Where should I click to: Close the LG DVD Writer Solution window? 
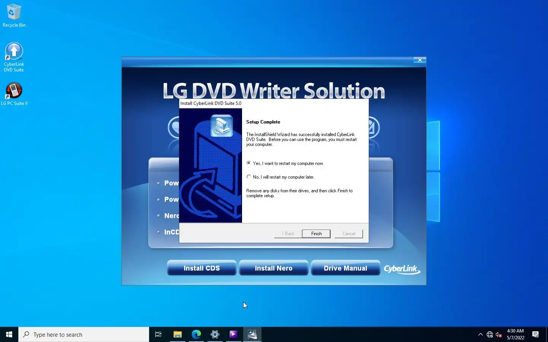tap(420, 60)
